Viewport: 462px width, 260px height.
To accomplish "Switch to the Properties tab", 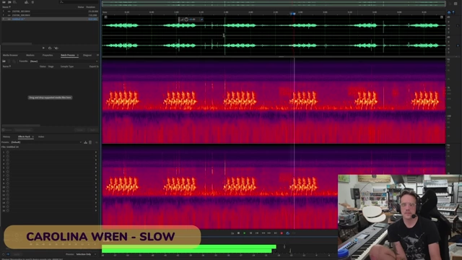I will [48, 55].
